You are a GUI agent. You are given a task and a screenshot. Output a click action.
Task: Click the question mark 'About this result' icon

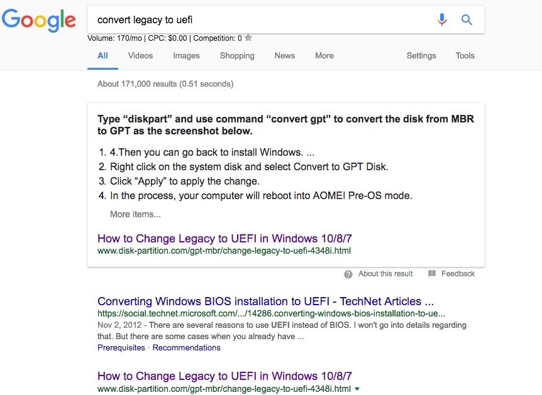pyautogui.click(x=348, y=274)
